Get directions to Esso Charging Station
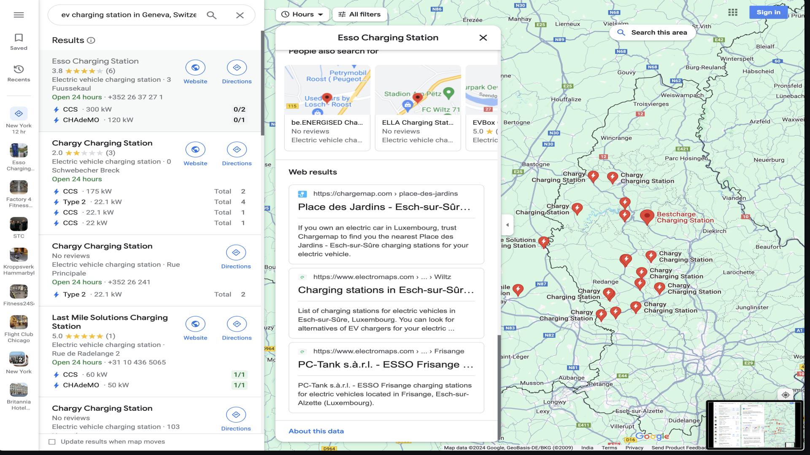The height and width of the screenshot is (455, 810). tap(237, 72)
